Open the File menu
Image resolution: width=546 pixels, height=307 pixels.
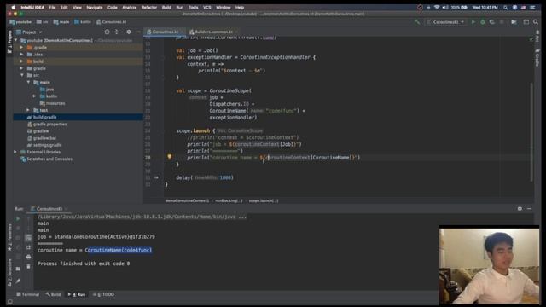(52, 8)
